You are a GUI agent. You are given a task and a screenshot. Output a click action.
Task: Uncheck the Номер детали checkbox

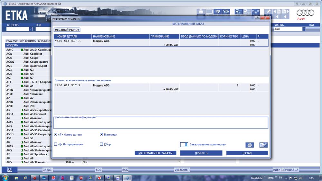pyautogui.click(x=56, y=135)
